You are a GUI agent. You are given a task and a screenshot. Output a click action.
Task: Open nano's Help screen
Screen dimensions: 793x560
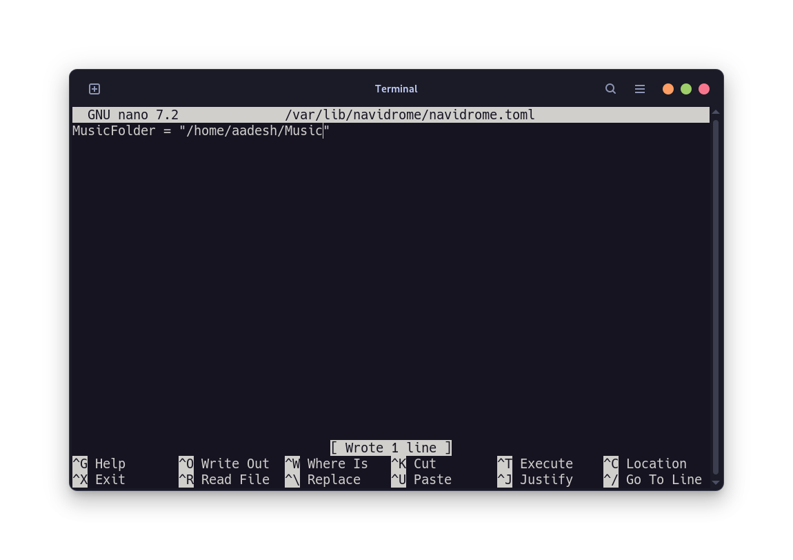point(99,463)
